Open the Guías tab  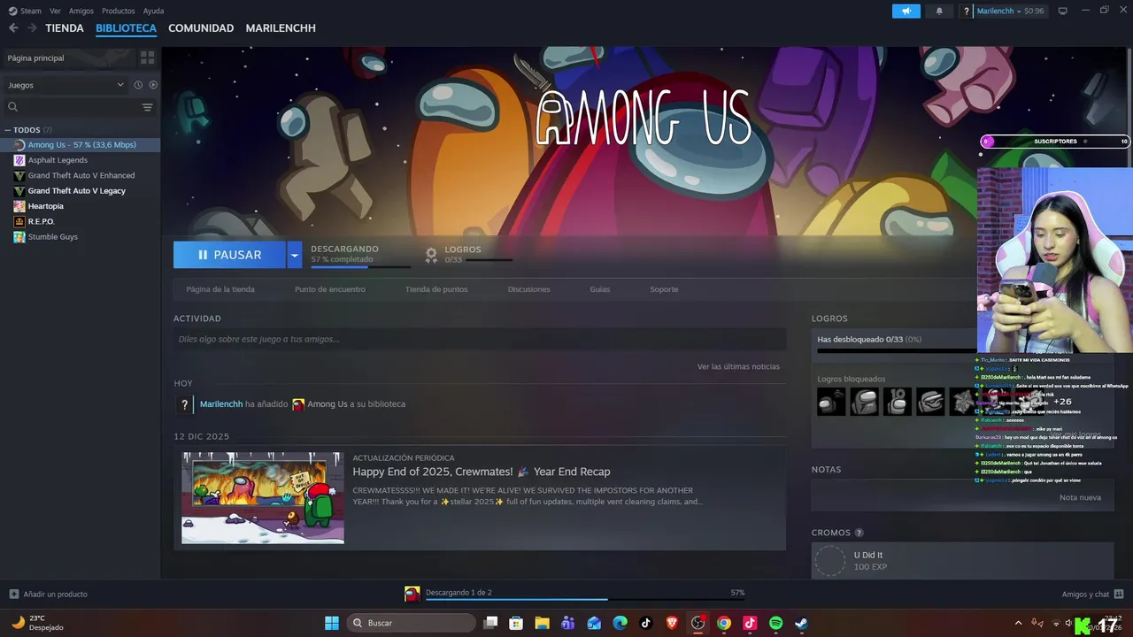tap(600, 289)
